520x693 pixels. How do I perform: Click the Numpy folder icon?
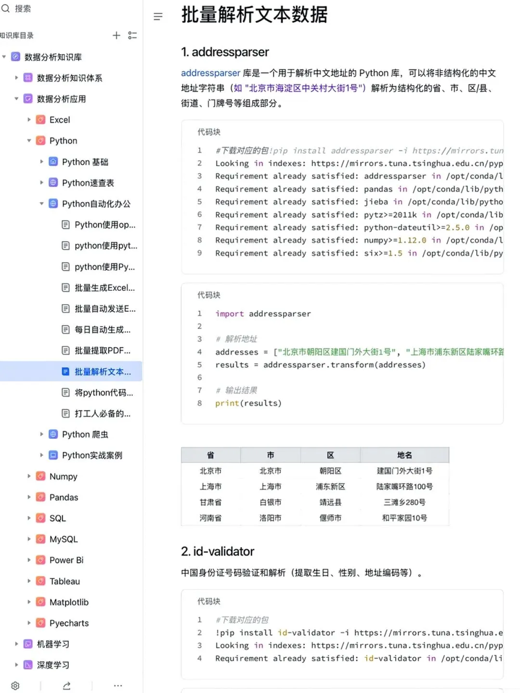click(41, 476)
